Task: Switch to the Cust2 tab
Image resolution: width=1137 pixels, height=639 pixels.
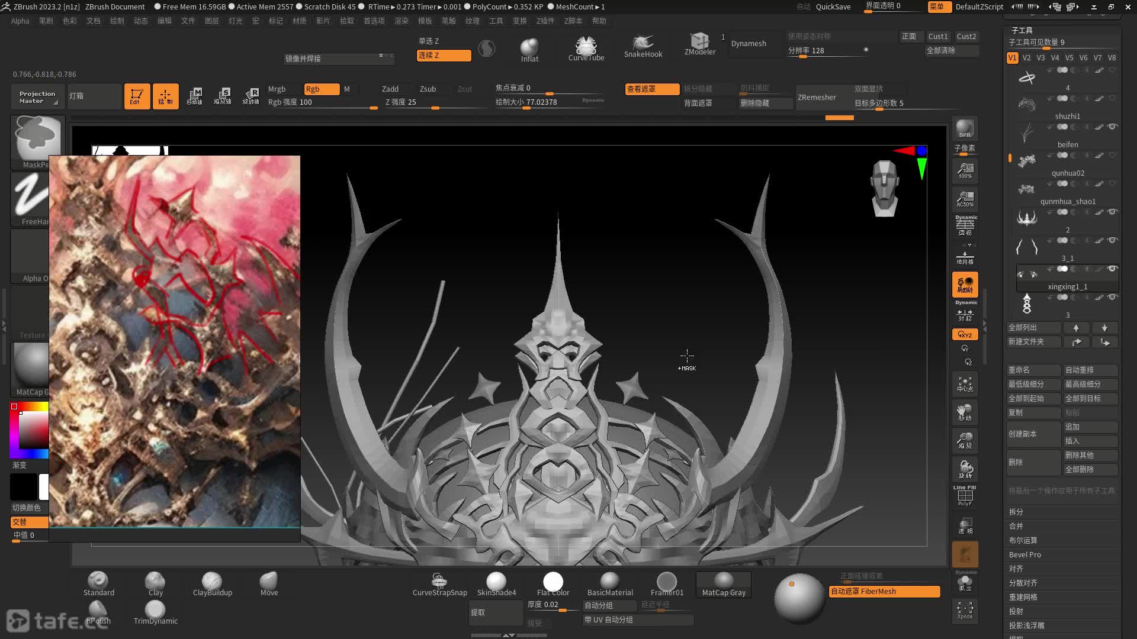Action: click(x=966, y=37)
